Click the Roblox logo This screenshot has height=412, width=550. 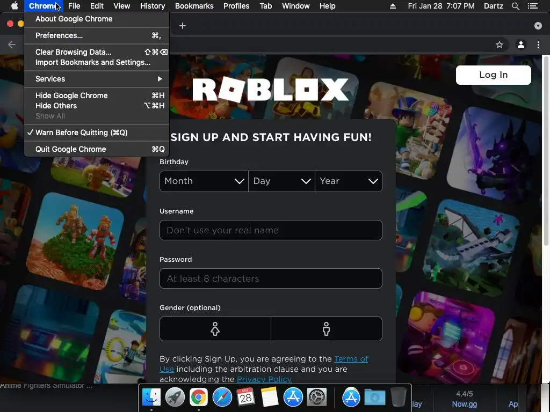[271, 90]
